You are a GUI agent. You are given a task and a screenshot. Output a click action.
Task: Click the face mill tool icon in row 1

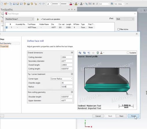[x=7, y=27]
